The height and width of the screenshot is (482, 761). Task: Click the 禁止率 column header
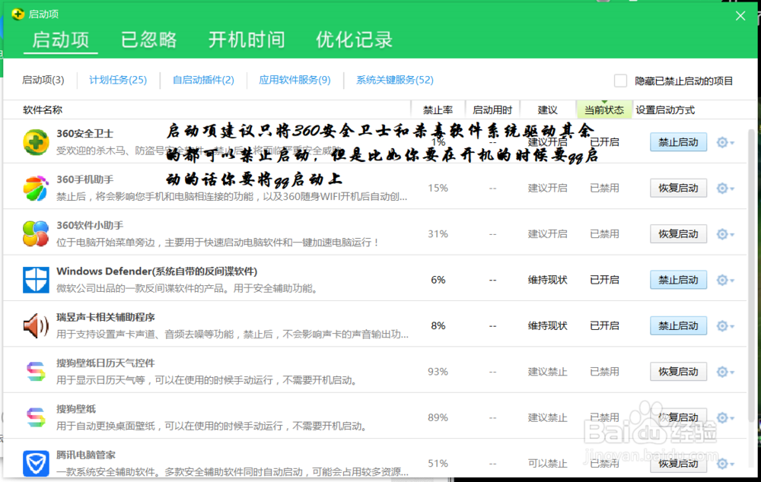click(x=438, y=109)
